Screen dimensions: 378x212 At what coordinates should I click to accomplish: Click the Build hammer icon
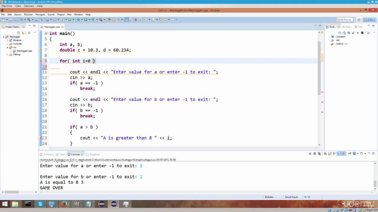[29, 20]
